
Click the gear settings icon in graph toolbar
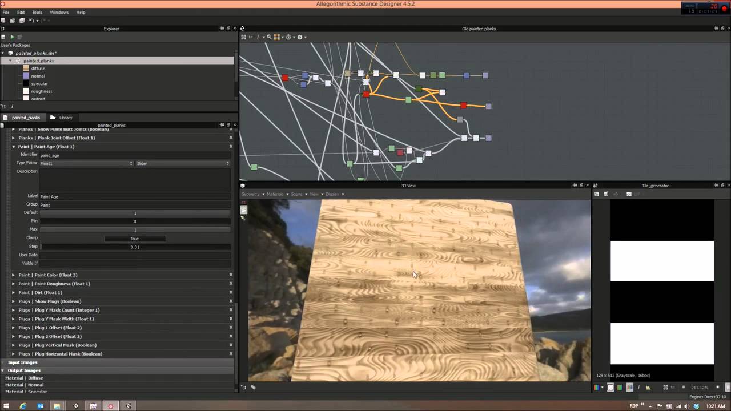(300, 37)
